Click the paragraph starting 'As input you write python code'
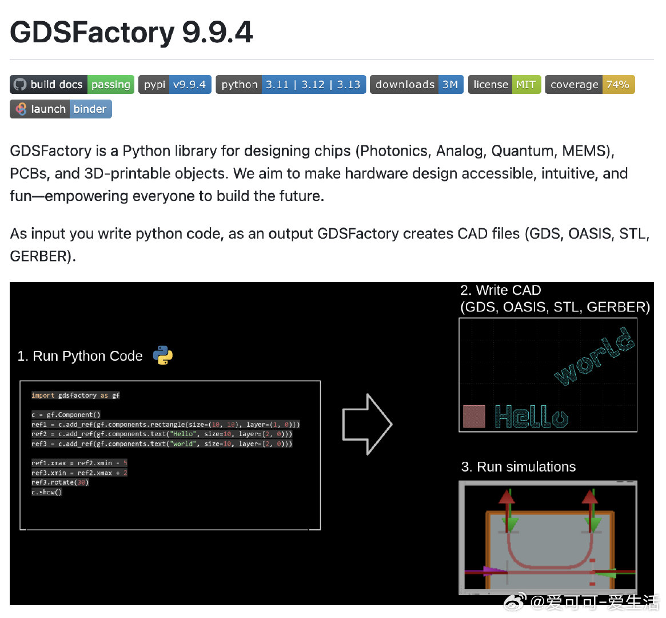The height and width of the screenshot is (618, 666). point(330,245)
